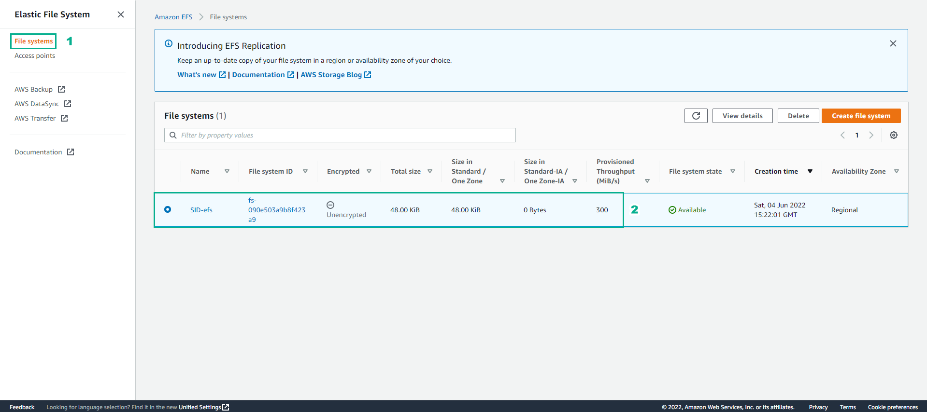Go to previous page arrow
The height and width of the screenshot is (412, 927).
(x=842, y=135)
